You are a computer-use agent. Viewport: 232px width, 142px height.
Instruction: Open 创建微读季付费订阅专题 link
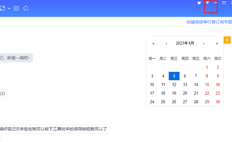coord(209,22)
